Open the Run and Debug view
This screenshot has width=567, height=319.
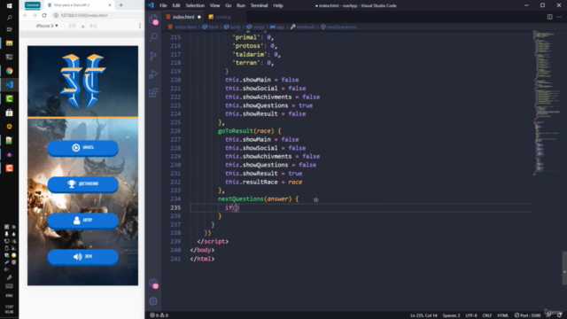point(153,74)
